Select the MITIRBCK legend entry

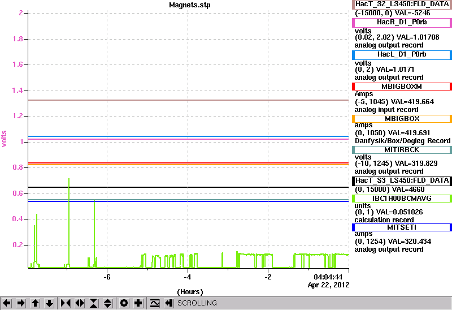pos(402,150)
